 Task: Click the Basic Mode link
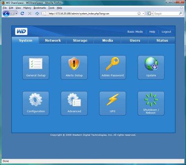tap(135, 32)
